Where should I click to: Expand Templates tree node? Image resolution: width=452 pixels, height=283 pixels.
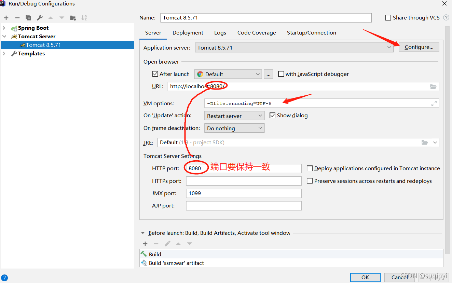pos(4,53)
